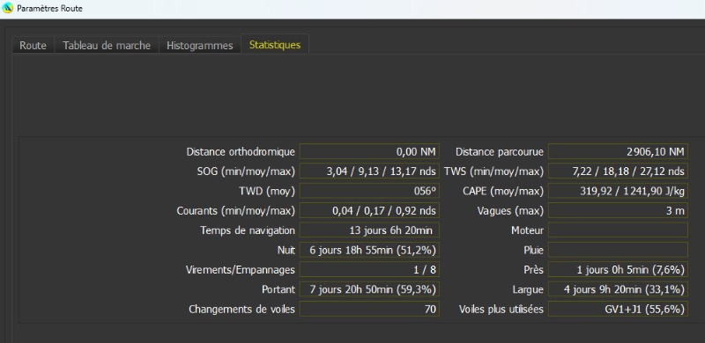Click the Voiles plus utilisées label
Screen dimensions: 705x343
click(501, 310)
